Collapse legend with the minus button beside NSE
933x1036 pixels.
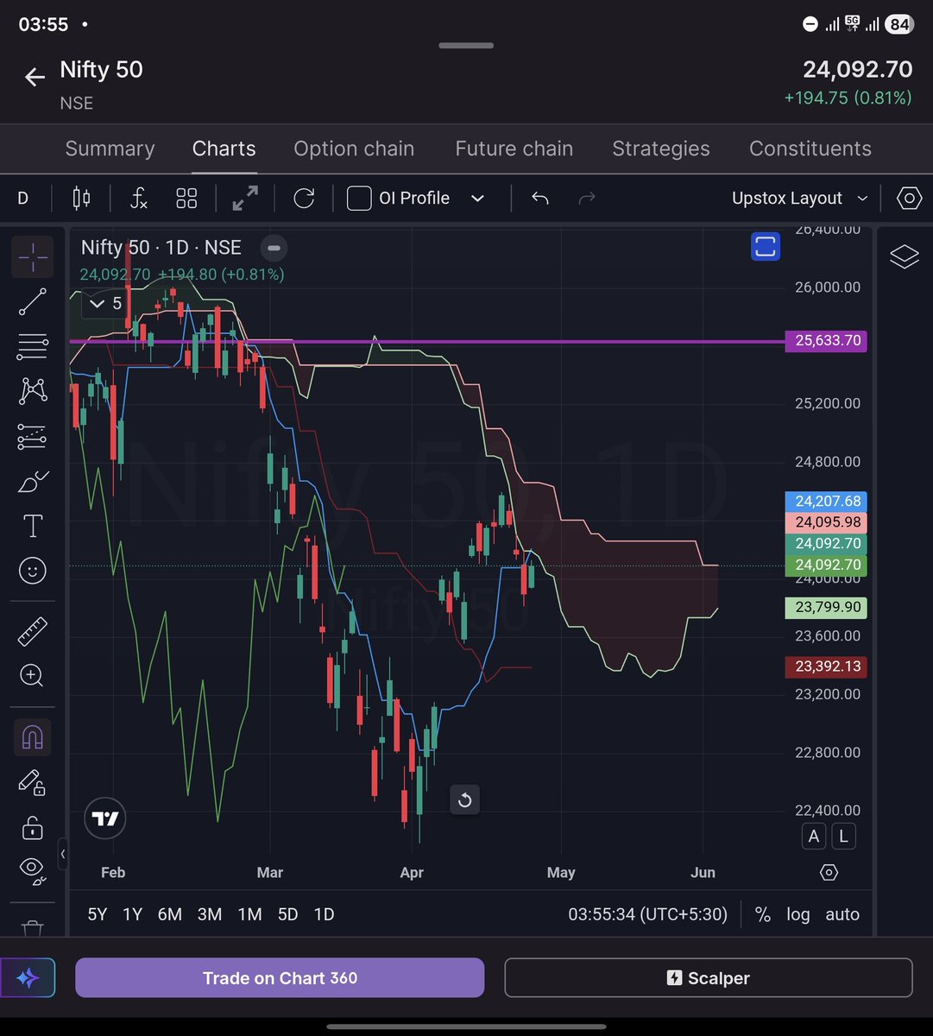point(274,248)
